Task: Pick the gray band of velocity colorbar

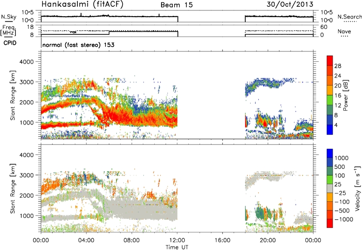Action: pos(330,188)
